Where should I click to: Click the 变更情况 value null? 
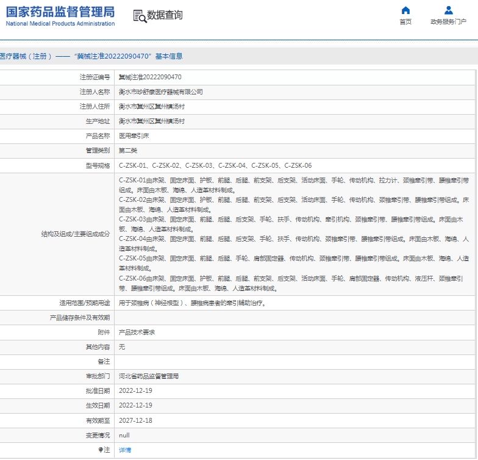click(124, 436)
